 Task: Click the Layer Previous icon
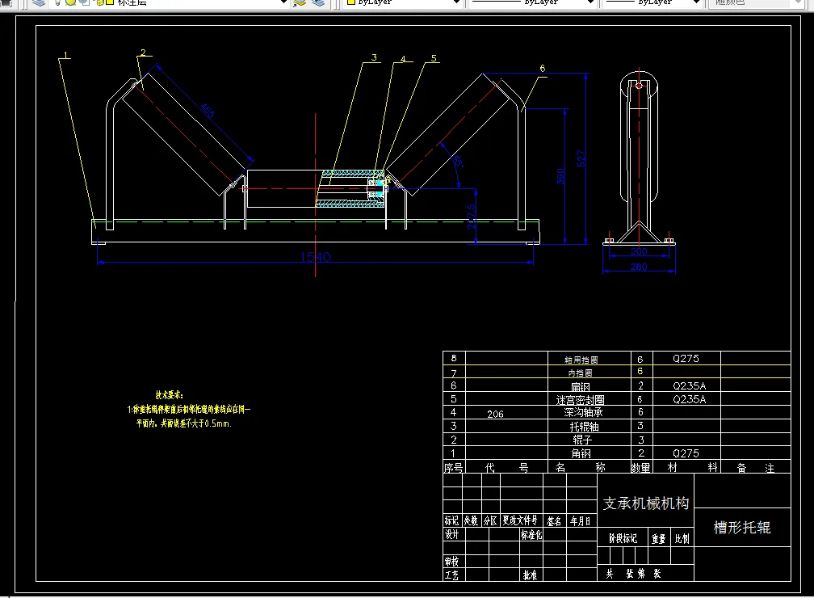pos(317,2)
